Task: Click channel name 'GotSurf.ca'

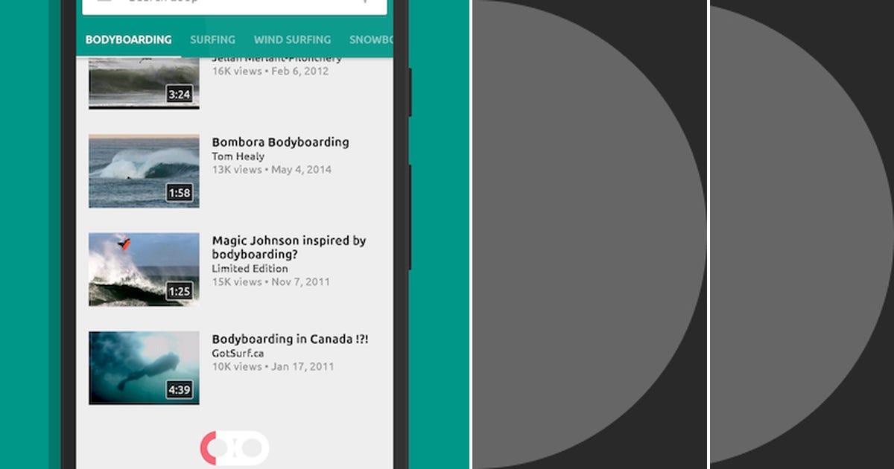Action: [x=238, y=354]
